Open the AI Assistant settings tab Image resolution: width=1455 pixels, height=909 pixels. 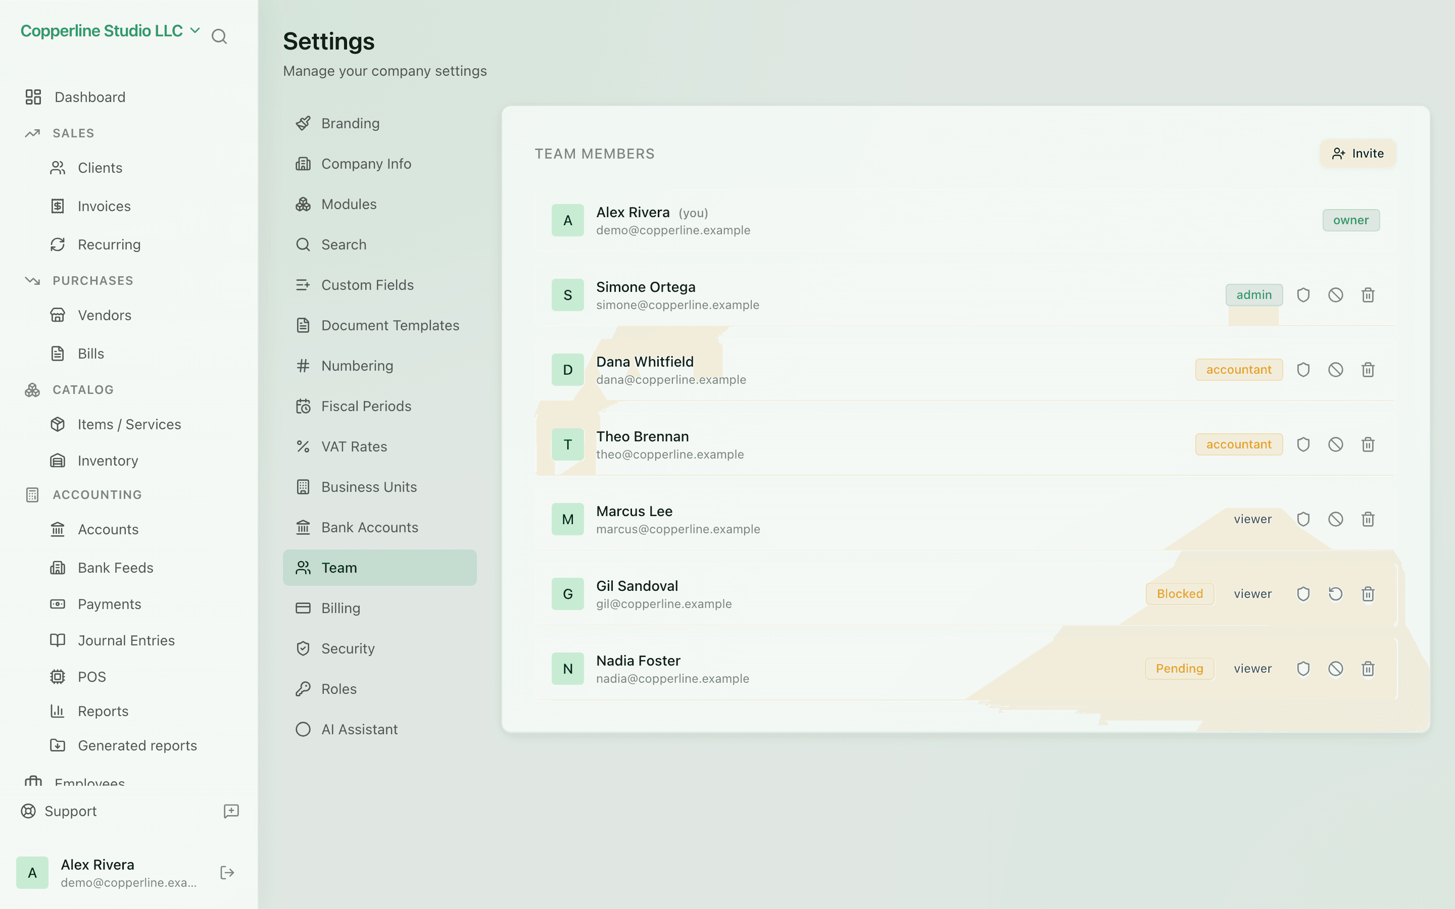pos(379,729)
